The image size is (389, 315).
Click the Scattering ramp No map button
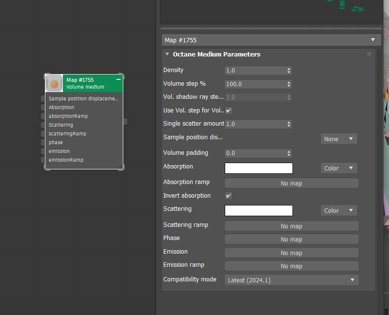292,226
